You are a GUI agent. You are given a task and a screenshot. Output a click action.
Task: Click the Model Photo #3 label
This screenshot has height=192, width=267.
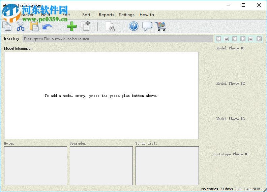point(231,119)
